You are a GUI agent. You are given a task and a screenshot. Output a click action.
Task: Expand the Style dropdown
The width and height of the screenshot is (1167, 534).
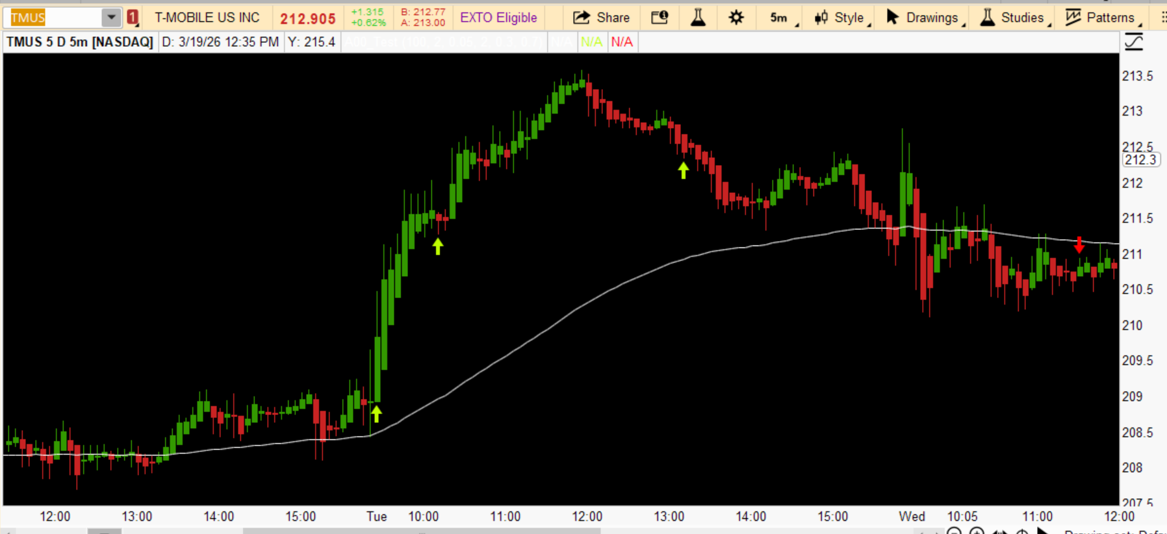click(841, 18)
